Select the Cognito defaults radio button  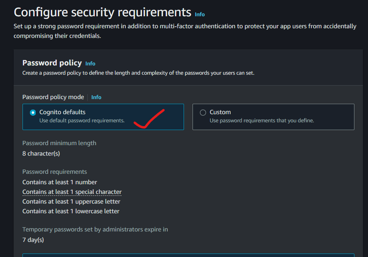point(33,113)
